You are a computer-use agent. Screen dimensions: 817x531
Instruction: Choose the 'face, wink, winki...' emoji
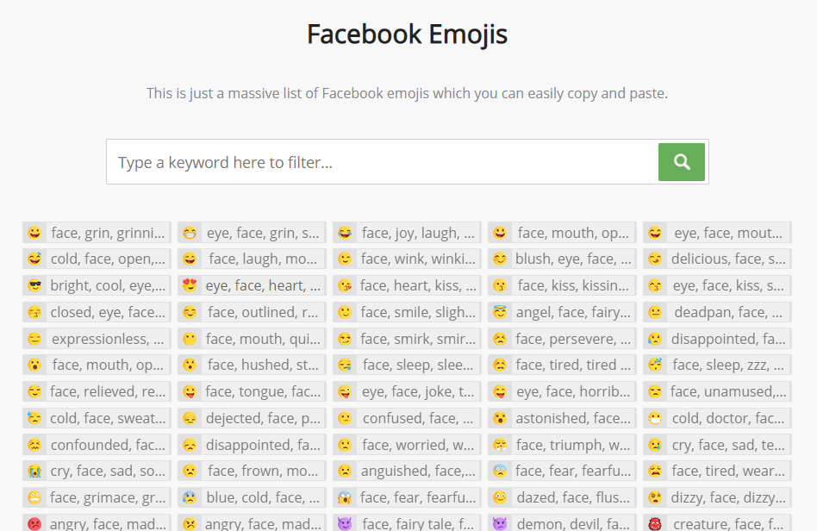tap(407, 259)
